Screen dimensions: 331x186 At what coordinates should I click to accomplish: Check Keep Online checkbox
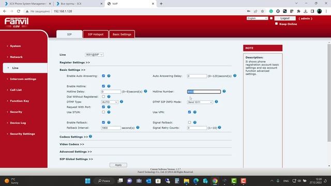[x=276, y=24]
